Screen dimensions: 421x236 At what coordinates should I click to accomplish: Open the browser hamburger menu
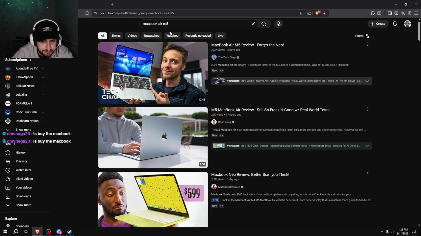416,13
